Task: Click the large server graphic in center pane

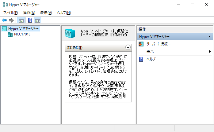Action: (70, 33)
